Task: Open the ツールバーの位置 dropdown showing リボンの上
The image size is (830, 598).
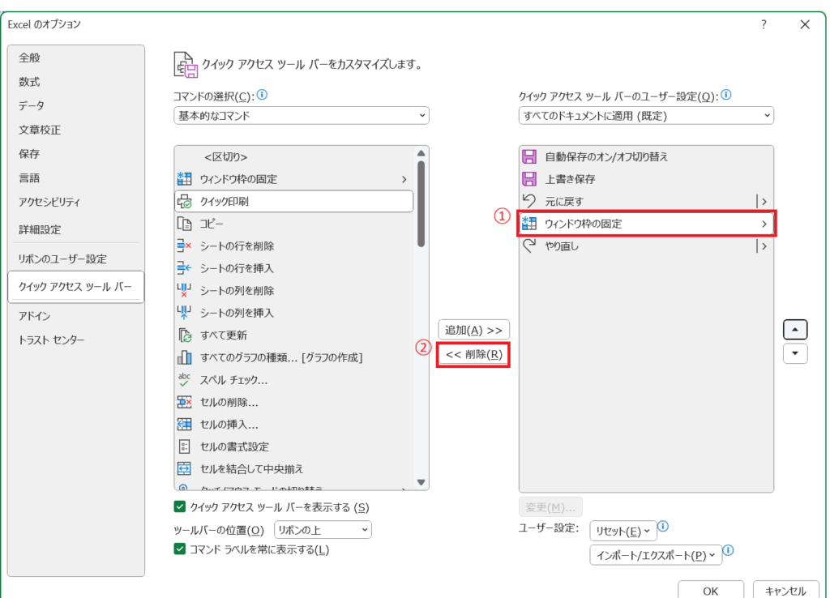Action: (323, 530)
